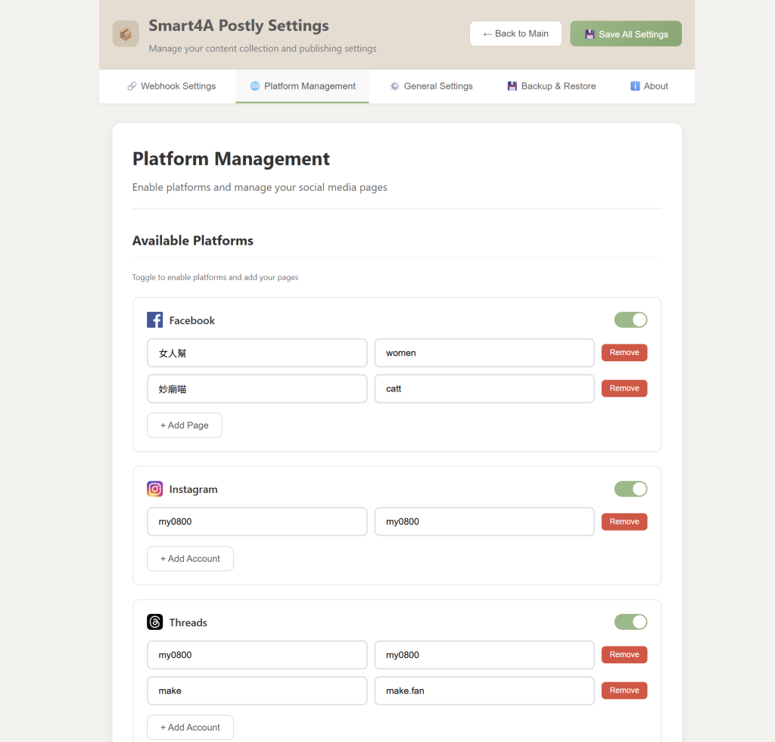Image resolution: width=775 pixels, height=742 pixels.
Task: Go back using Back to Main button
Action: click(x=515, y=34)
